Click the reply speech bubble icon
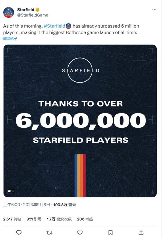The image size is (164, 238). 19,232
